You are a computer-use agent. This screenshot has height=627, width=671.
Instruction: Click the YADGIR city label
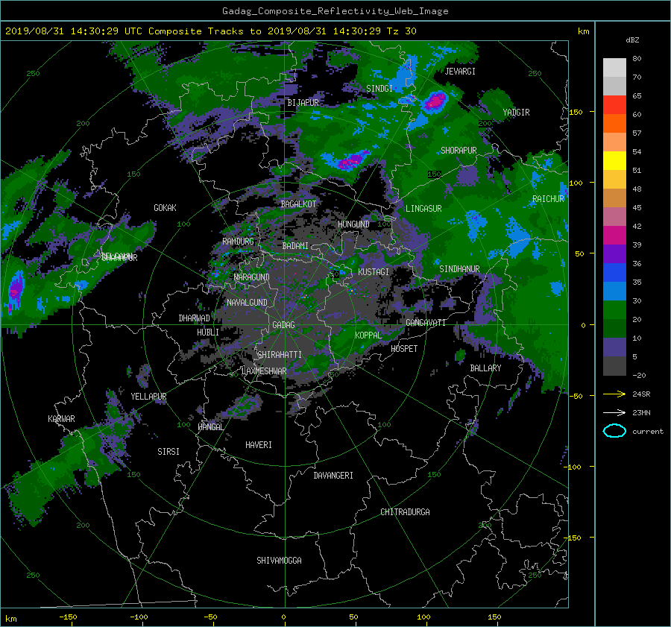tap(516, 113)
